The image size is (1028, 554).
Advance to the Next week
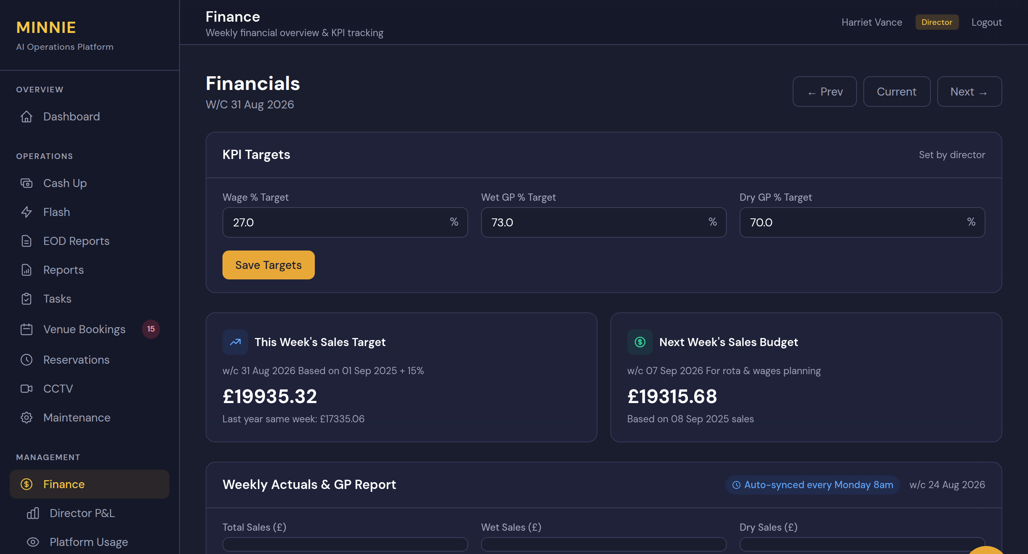969,92
